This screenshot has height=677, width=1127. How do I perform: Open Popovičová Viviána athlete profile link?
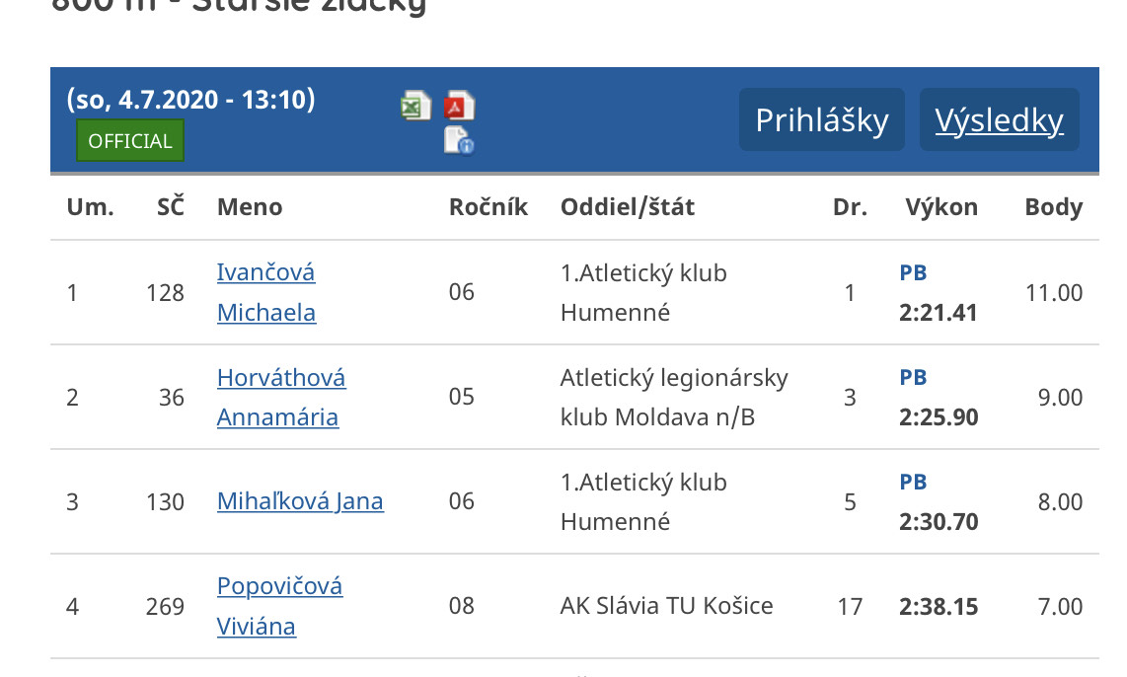[279, 606]
